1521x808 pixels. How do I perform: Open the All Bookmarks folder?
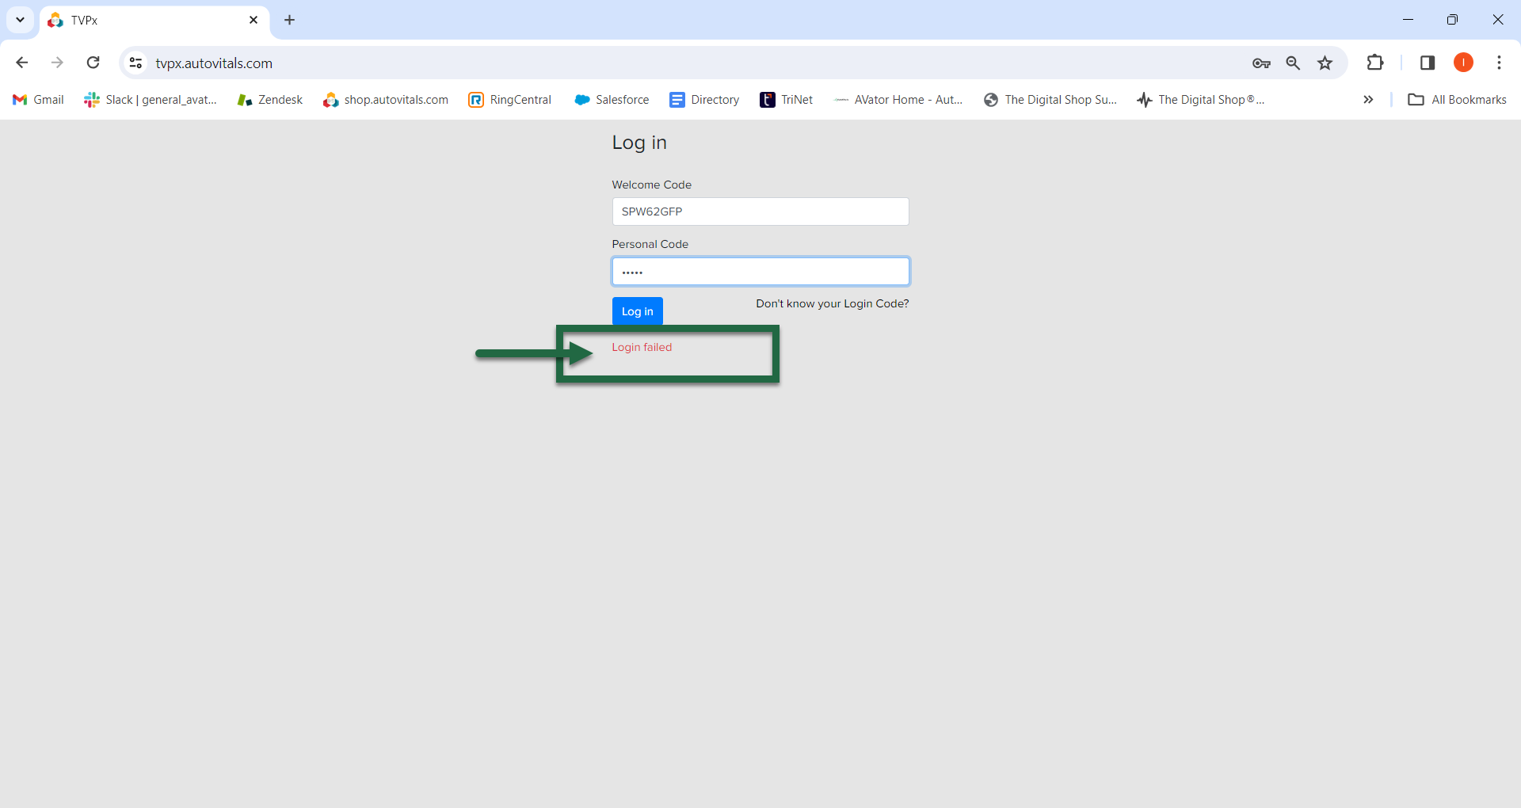point(1458,100)
